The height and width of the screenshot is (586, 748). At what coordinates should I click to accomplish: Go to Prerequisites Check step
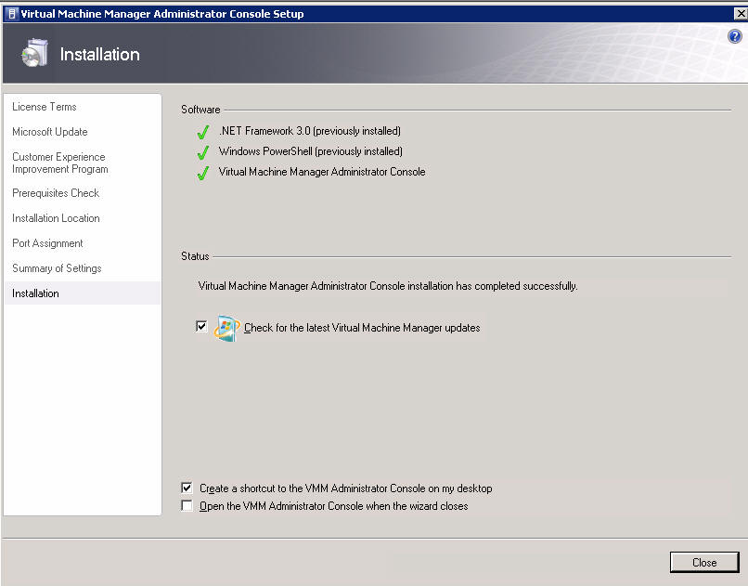[56, 193]
